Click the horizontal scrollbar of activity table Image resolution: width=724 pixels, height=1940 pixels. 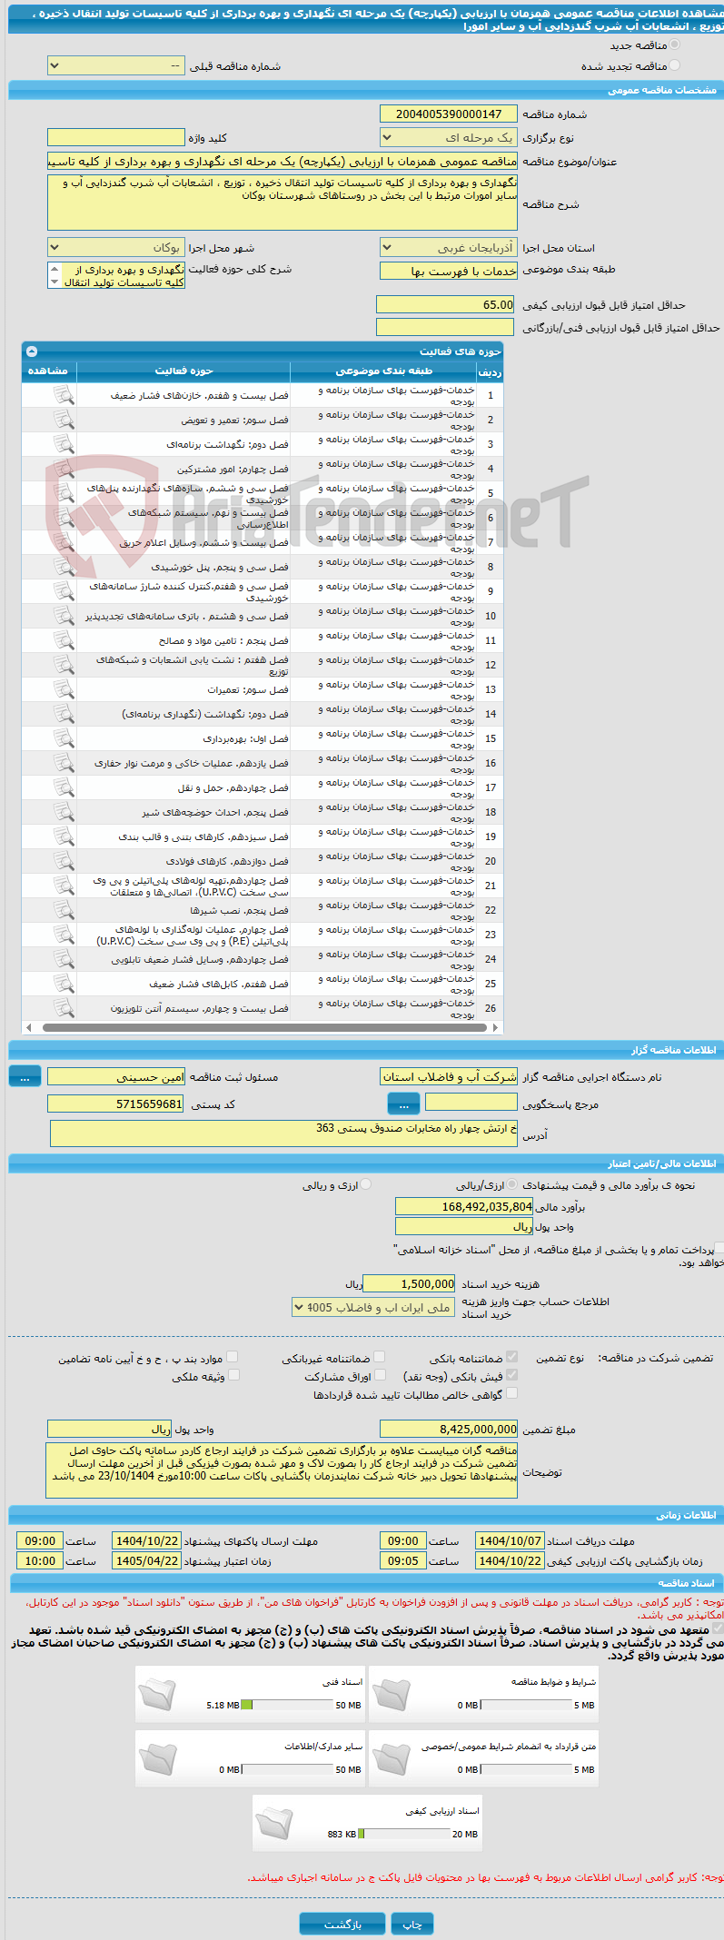263,1028
